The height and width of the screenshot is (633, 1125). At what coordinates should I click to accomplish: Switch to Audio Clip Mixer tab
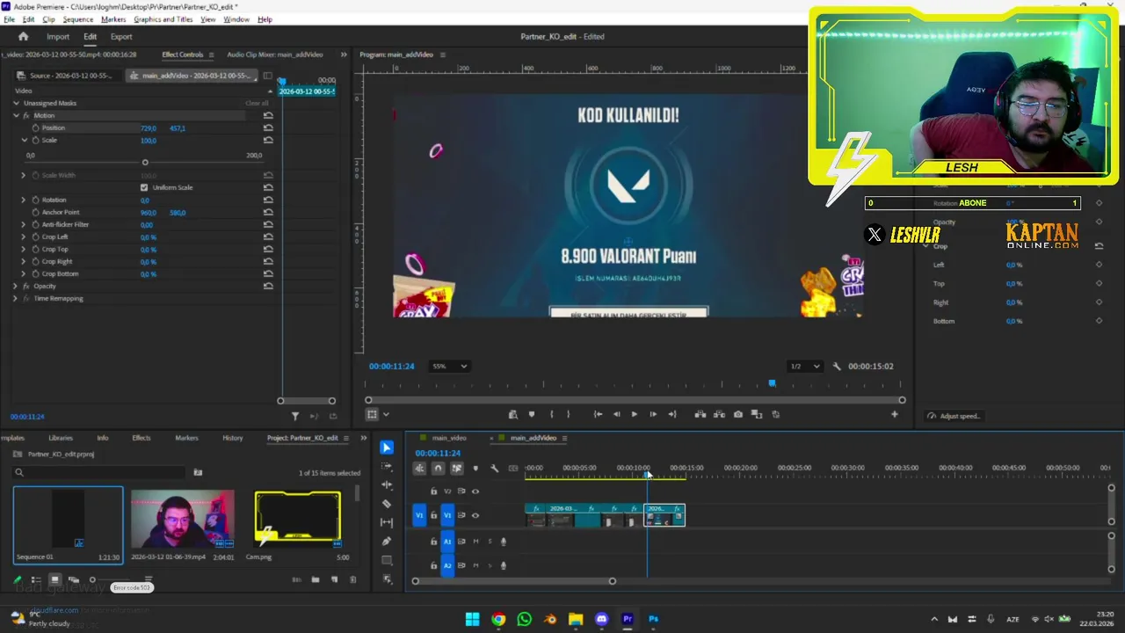275,55
